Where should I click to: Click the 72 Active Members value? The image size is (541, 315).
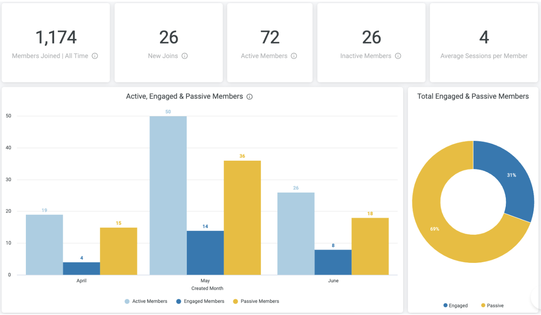point(270,38)
